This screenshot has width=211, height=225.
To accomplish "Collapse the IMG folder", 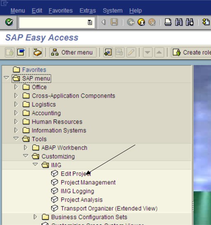I will click(x=35, y=164).
